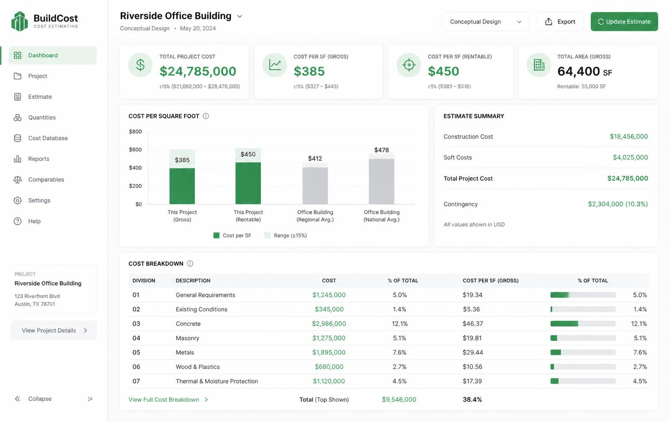Click the info icon next to Cost Breakdown

(x=190, y=263)
